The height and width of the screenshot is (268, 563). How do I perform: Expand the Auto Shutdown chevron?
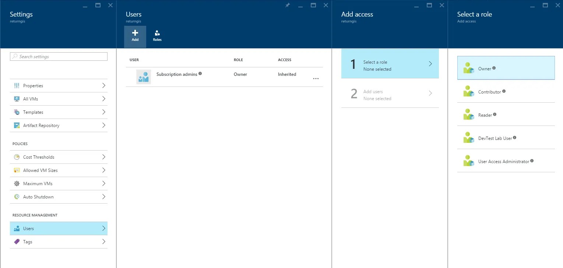[104, 197]
